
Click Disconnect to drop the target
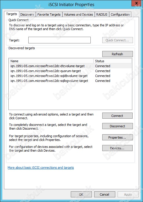[x=117, y=126]
